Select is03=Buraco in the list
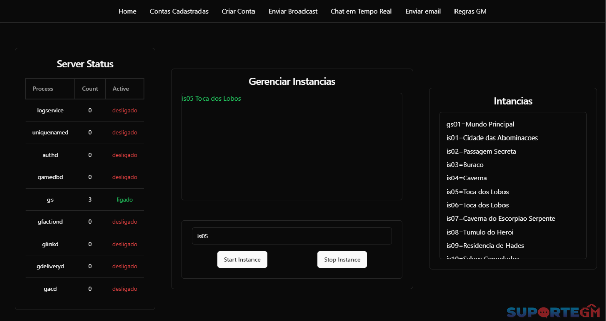This screenshot has height=321, width=606. pos(465,165)
